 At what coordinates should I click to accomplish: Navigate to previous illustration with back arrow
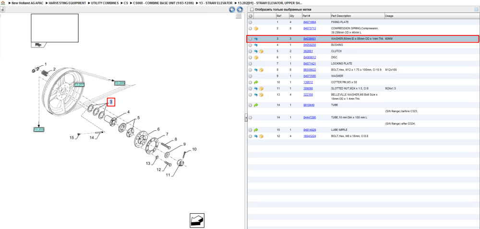232,10
